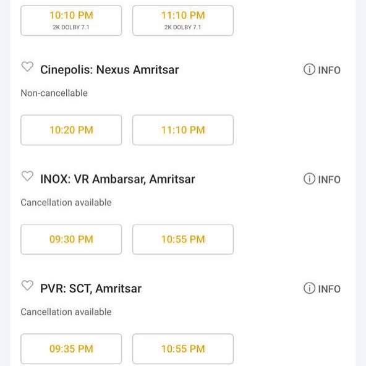Screen dimensions: 366x366
Task: Pick the 10:55 PM PVR showtime
Action: click(x=183, y=349)
